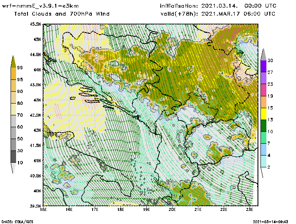Click the 'valid(+78h): 2021.MAR.17 06:00 UTC' text

218,14
